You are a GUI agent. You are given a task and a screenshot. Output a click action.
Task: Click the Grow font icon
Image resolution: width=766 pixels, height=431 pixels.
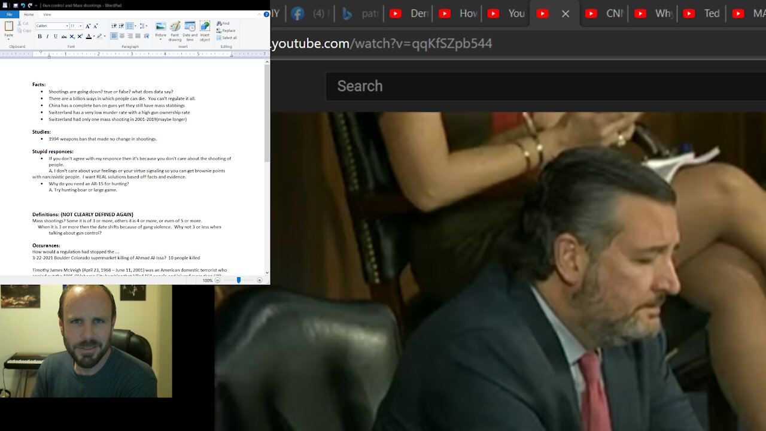click(x=88, y=26)
